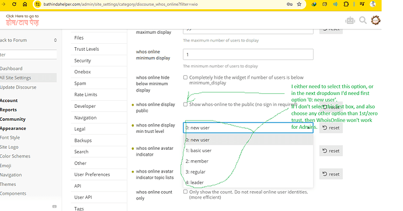Select the Search settings category
Screen dimensions: 403x211
click(x=99, y=152)
